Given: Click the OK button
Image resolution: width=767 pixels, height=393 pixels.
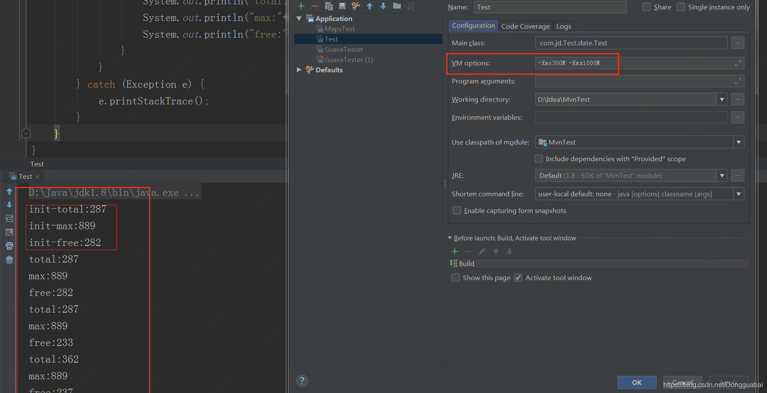Looking at the screenshot, I should pos(637,382).
